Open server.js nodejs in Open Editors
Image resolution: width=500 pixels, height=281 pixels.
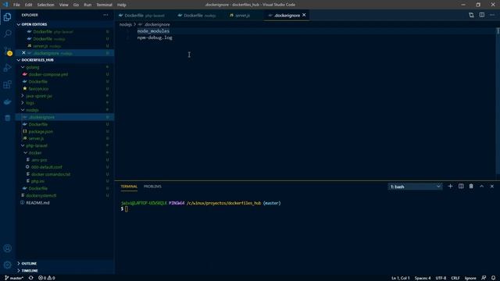pos(65,46)
